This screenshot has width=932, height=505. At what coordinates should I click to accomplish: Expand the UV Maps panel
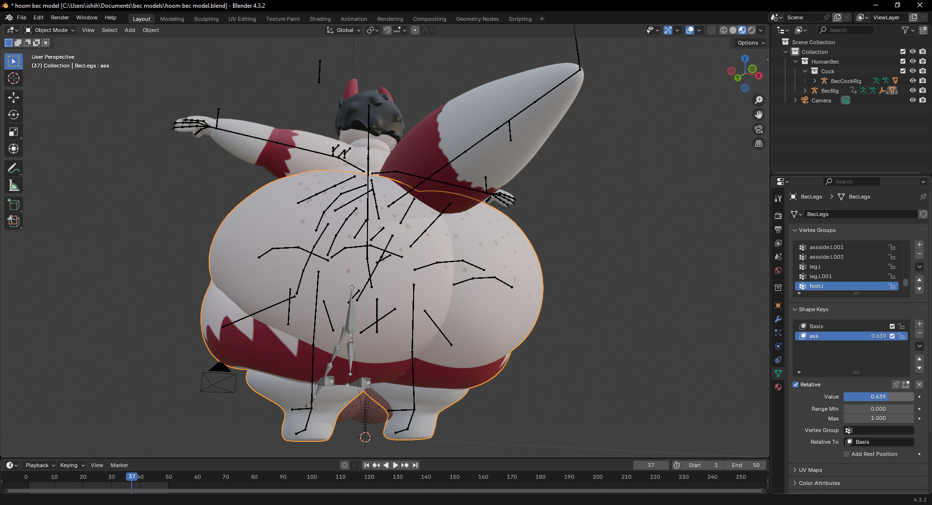click(810, 470)
